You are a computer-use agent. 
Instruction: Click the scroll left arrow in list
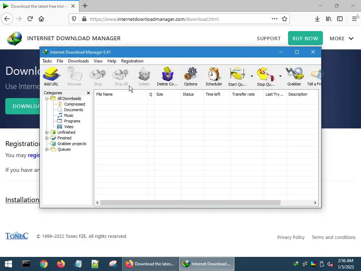(x=97, y=203)
